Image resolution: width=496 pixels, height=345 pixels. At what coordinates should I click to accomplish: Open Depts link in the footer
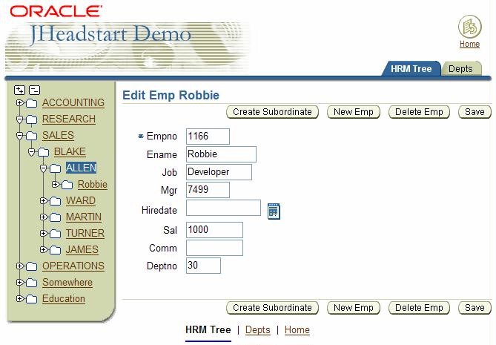pyautogui.click(x=258, y=330)
